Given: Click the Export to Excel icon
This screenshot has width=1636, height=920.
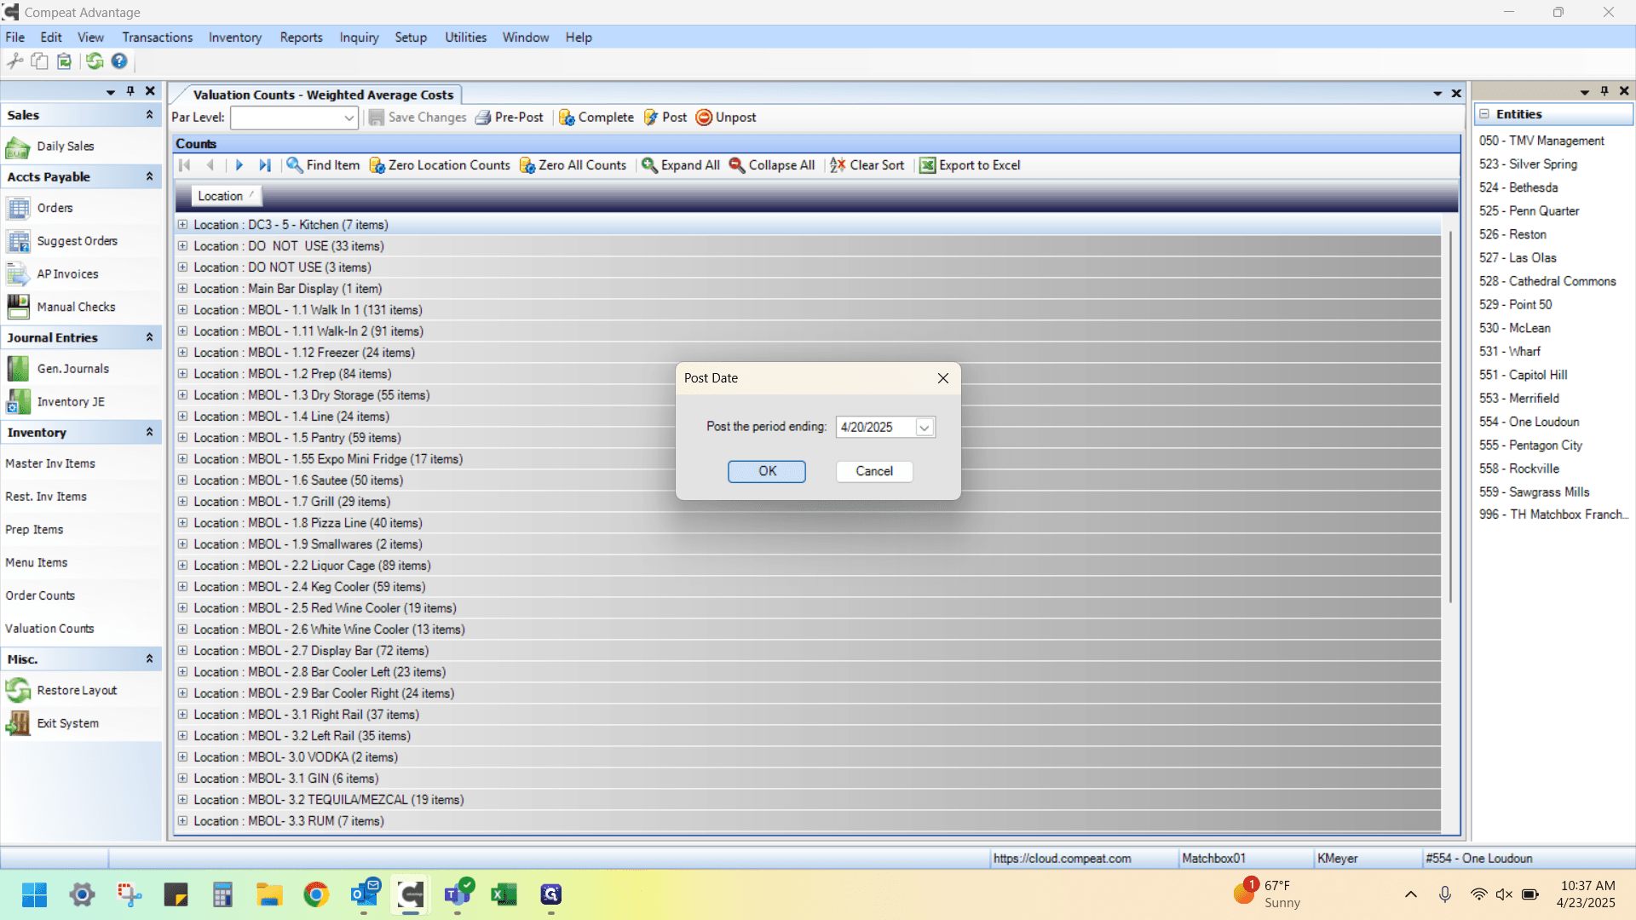Looking at the screenshot, I should (927, 165).
